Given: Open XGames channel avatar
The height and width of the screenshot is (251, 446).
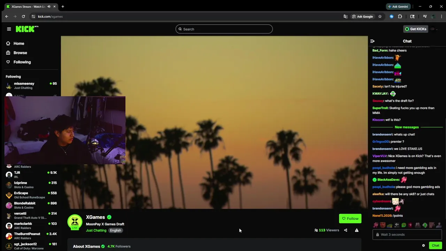Looking at the screenshot, I should (x=75, y=222).
